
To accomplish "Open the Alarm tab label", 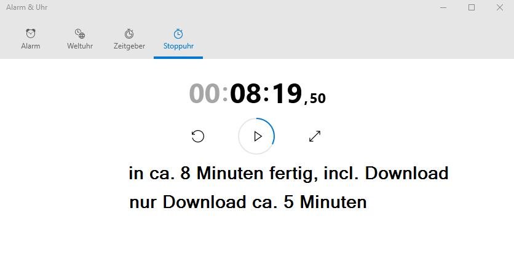I will (x=31, y=46).
